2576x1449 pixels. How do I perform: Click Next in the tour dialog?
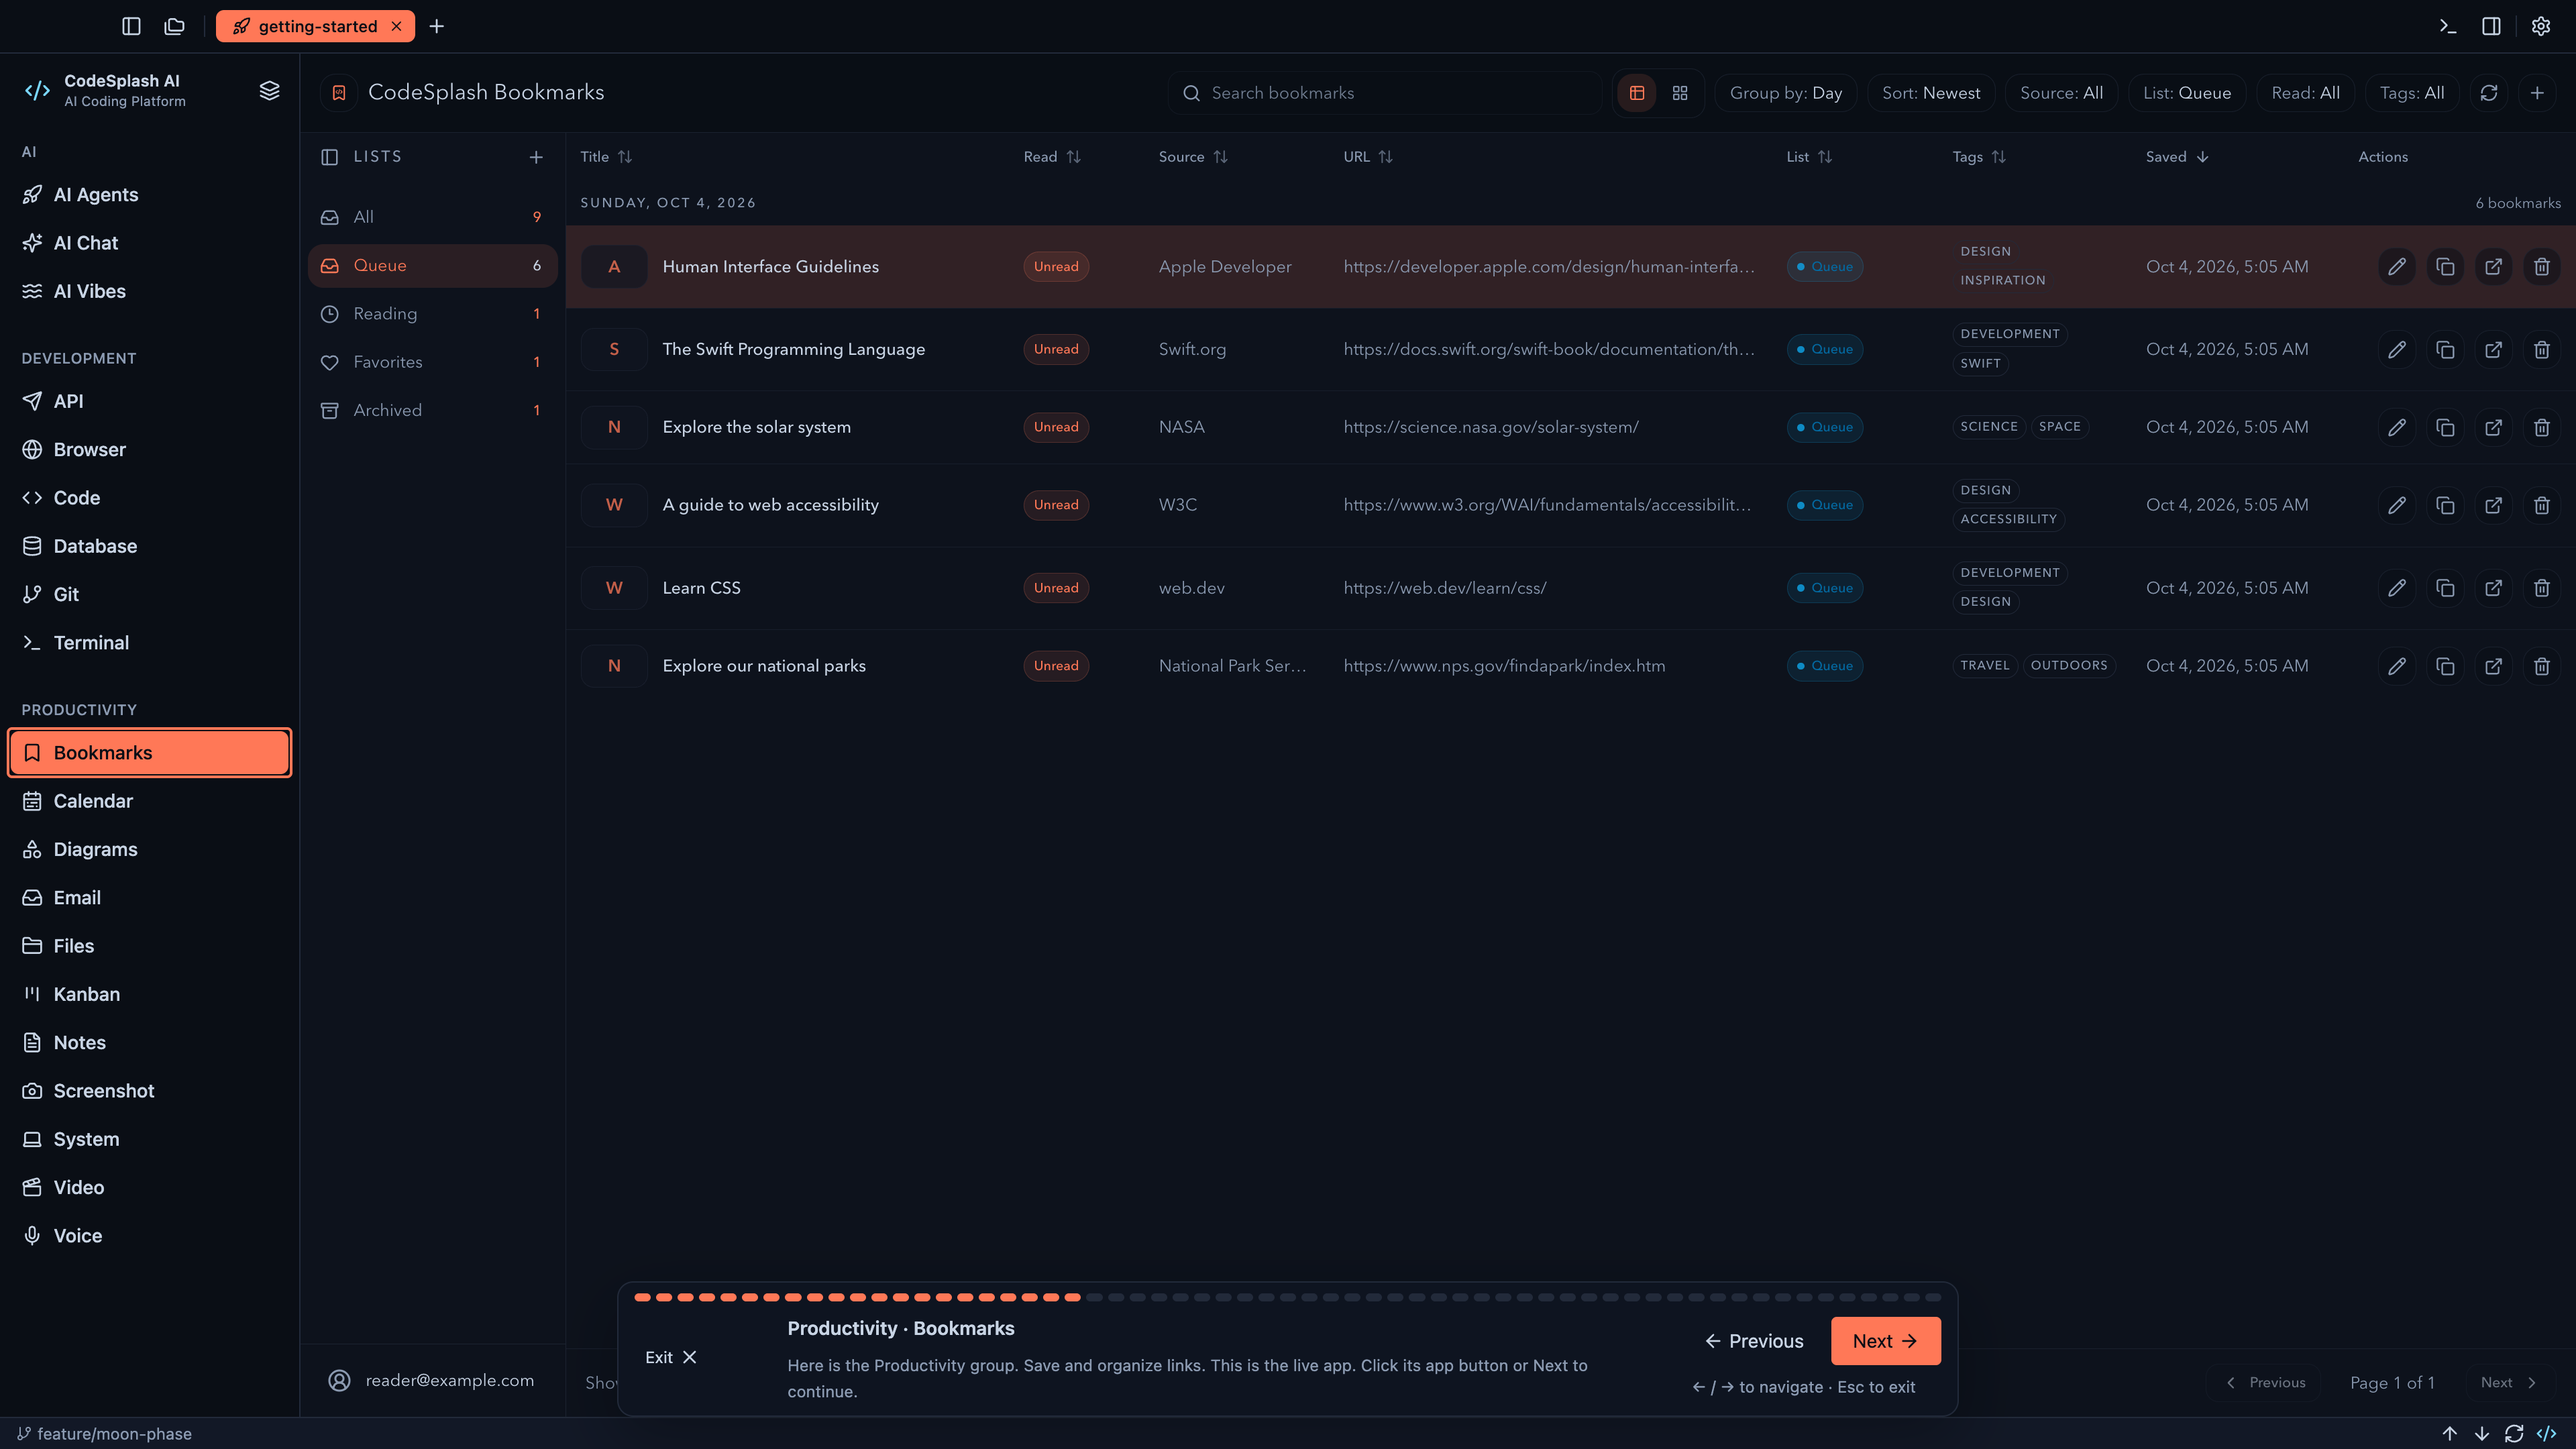click(1885, 1341)
